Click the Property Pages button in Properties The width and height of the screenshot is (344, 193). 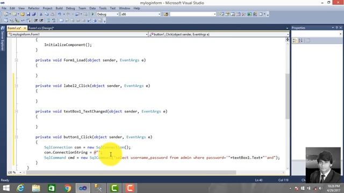click(x=308, y=41)
